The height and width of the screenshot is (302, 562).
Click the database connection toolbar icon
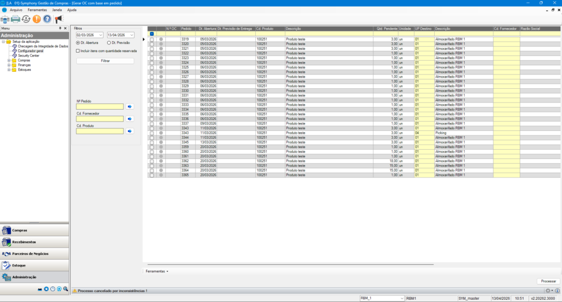pyautogui.click(x=5, y=19)
